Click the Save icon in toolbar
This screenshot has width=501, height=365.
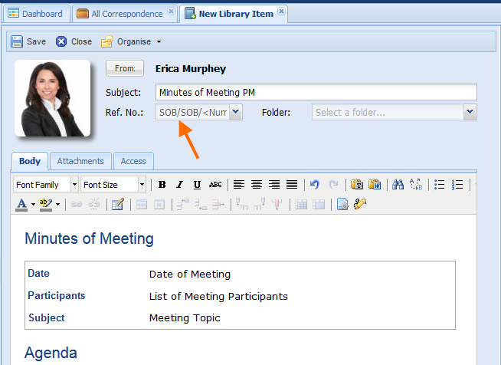tap(17, 41)
